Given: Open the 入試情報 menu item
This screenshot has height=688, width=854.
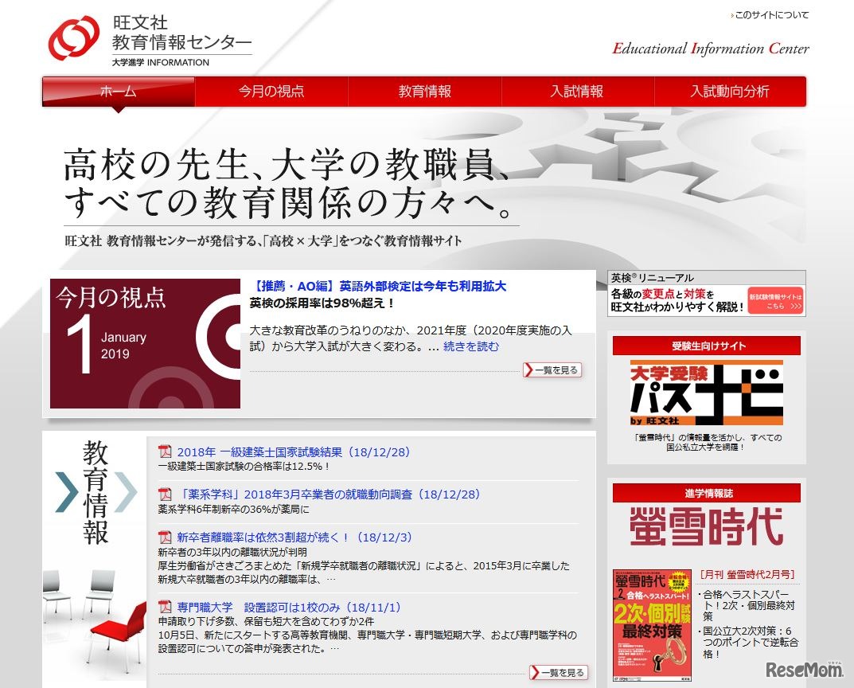Looking at the screenshot, I should coord(576,92).
